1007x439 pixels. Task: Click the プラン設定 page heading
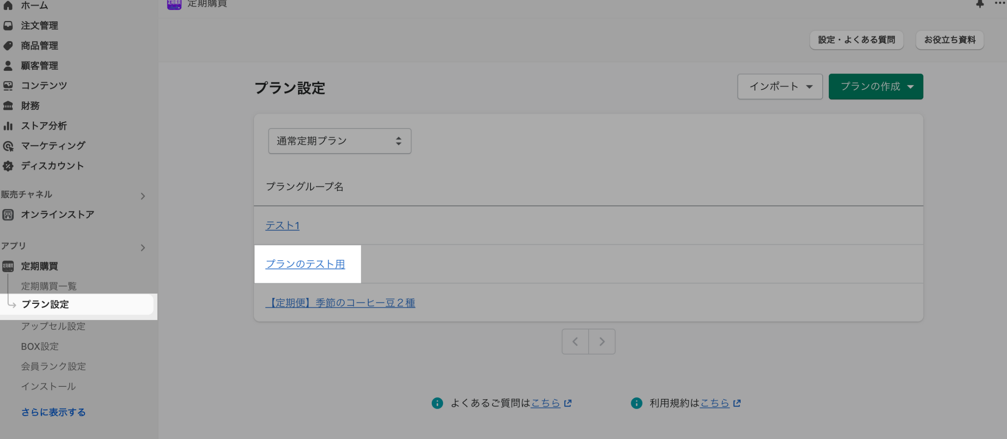click(x=290, y=88)
